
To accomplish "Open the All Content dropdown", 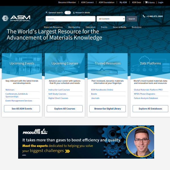I will point(111,19).
